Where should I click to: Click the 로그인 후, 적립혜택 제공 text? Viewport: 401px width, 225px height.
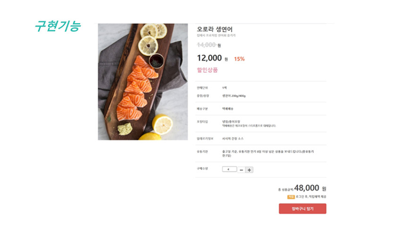(x=311, y=197)
